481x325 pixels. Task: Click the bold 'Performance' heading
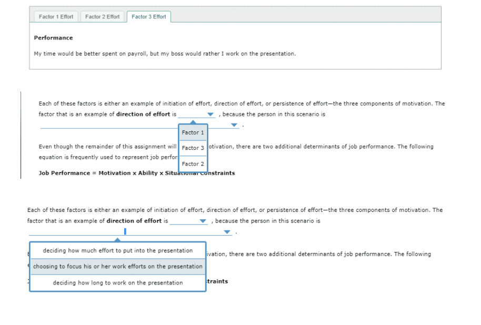click(53, 37)
